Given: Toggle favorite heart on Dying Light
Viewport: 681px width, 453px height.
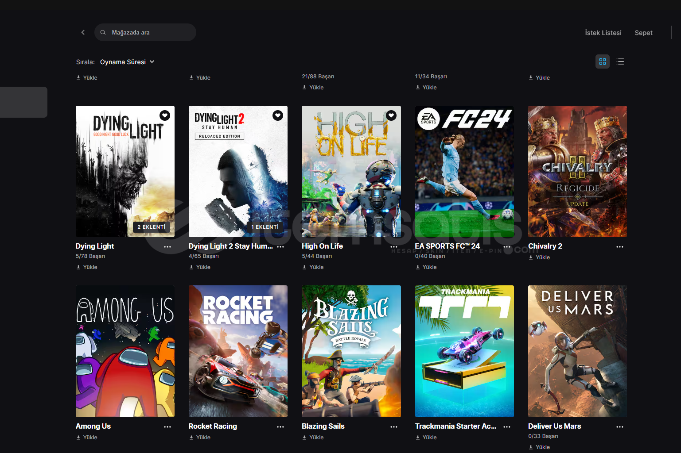Looking at the screenshot, I should coord(165,115).
